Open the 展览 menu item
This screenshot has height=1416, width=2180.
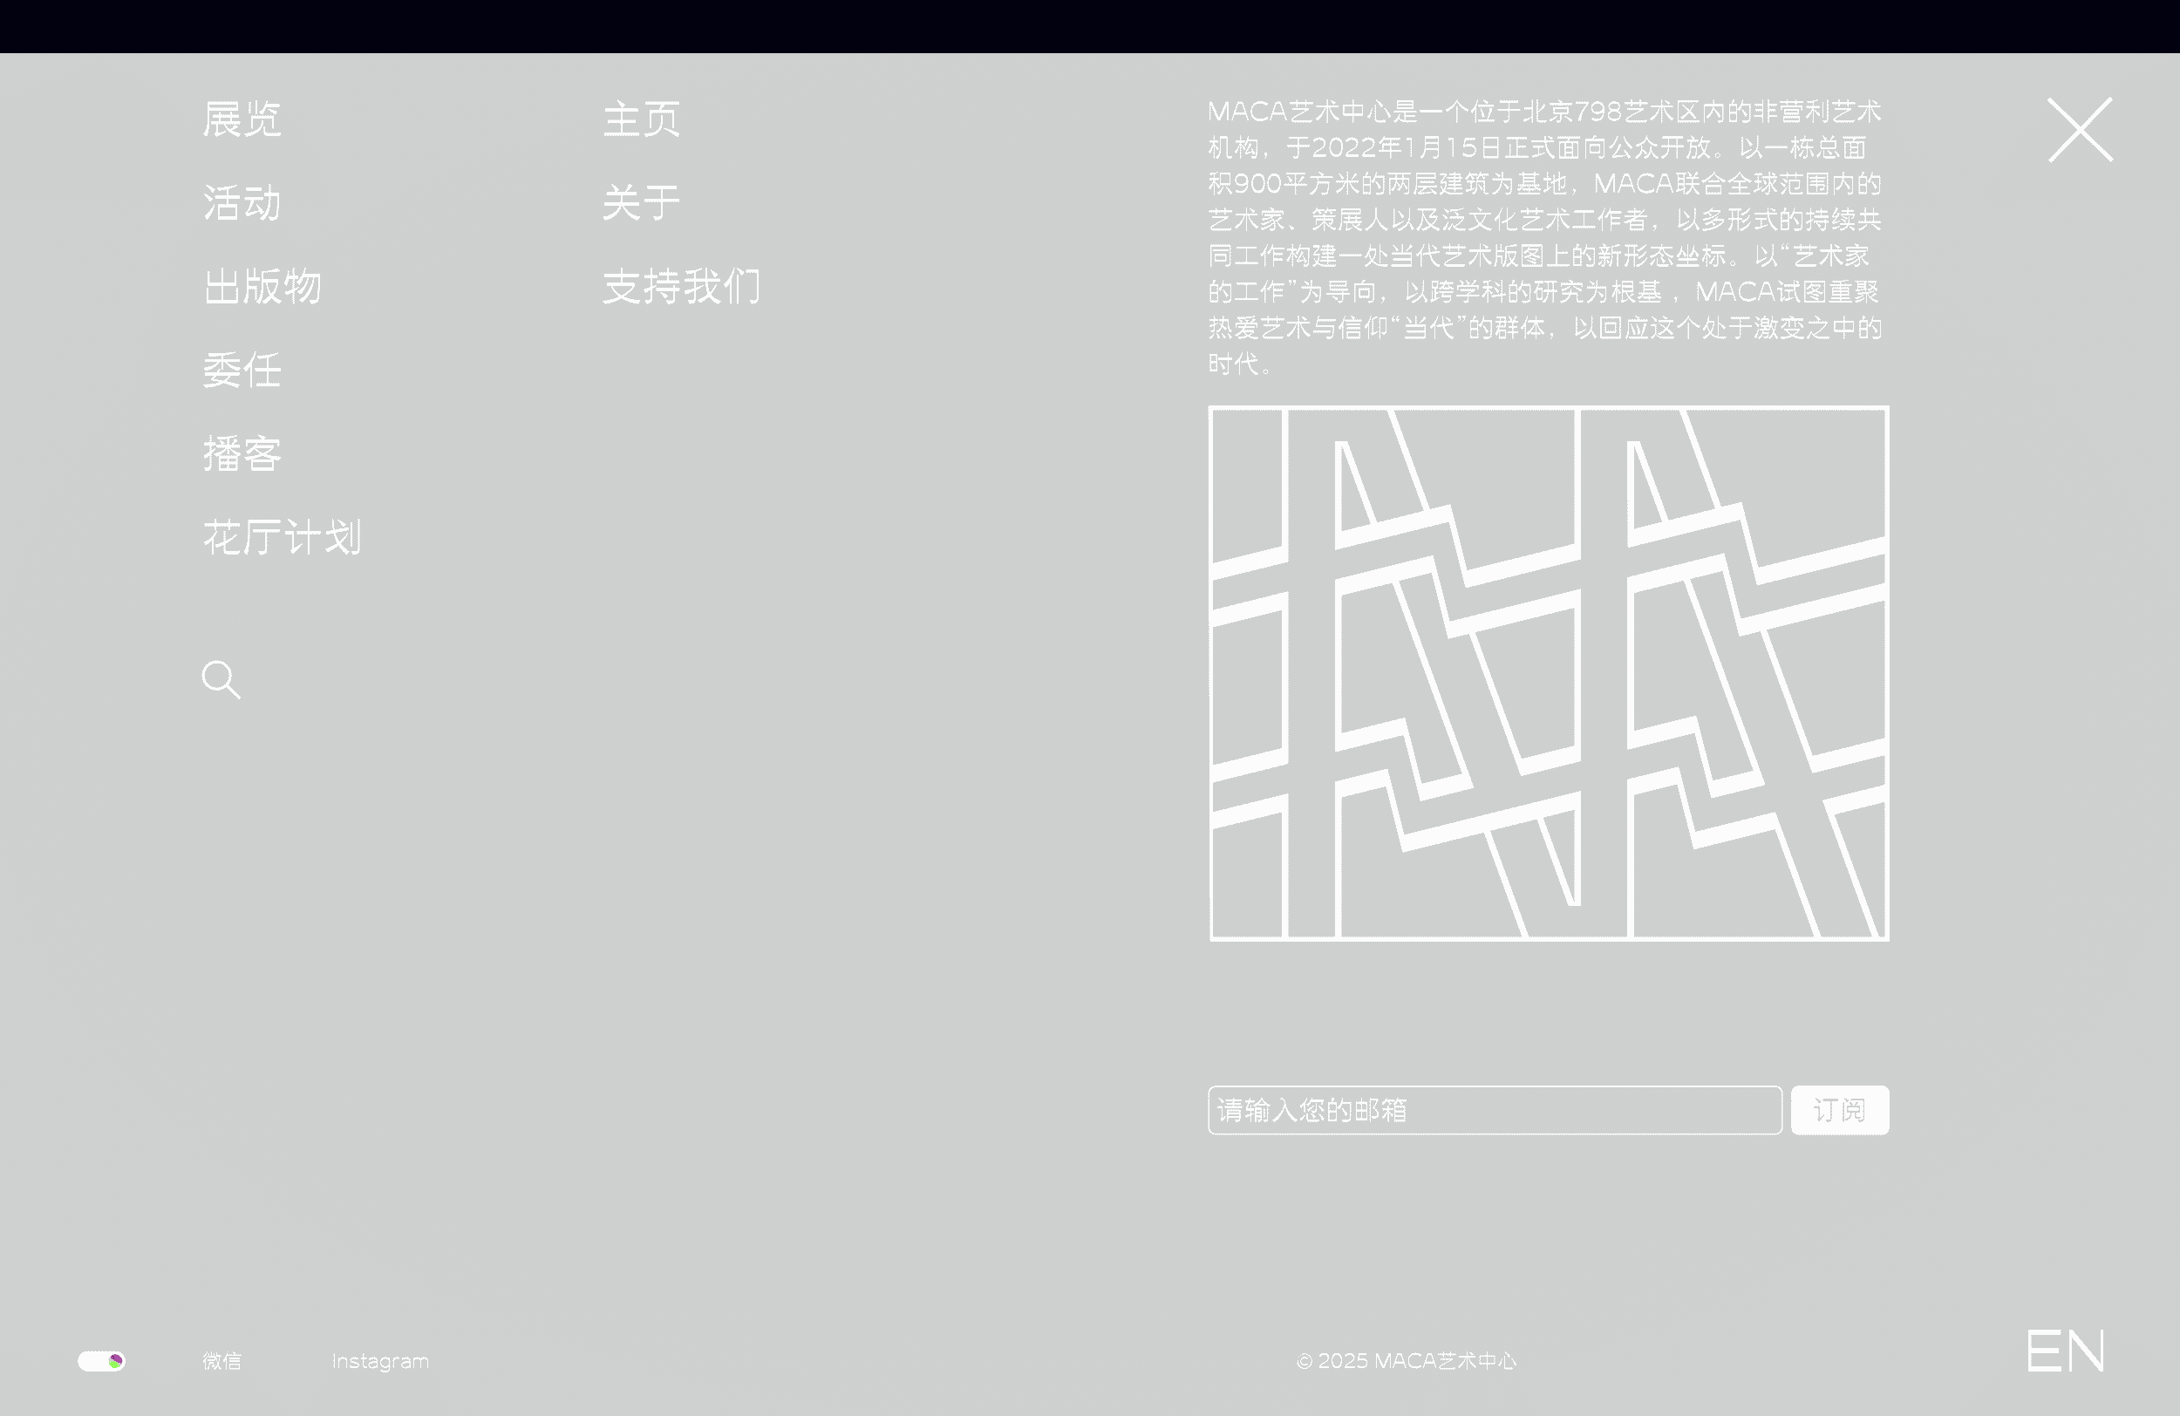point(242,120)
